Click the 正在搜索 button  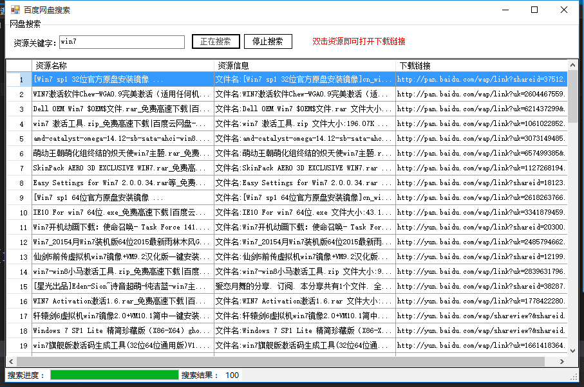point(216,41)
